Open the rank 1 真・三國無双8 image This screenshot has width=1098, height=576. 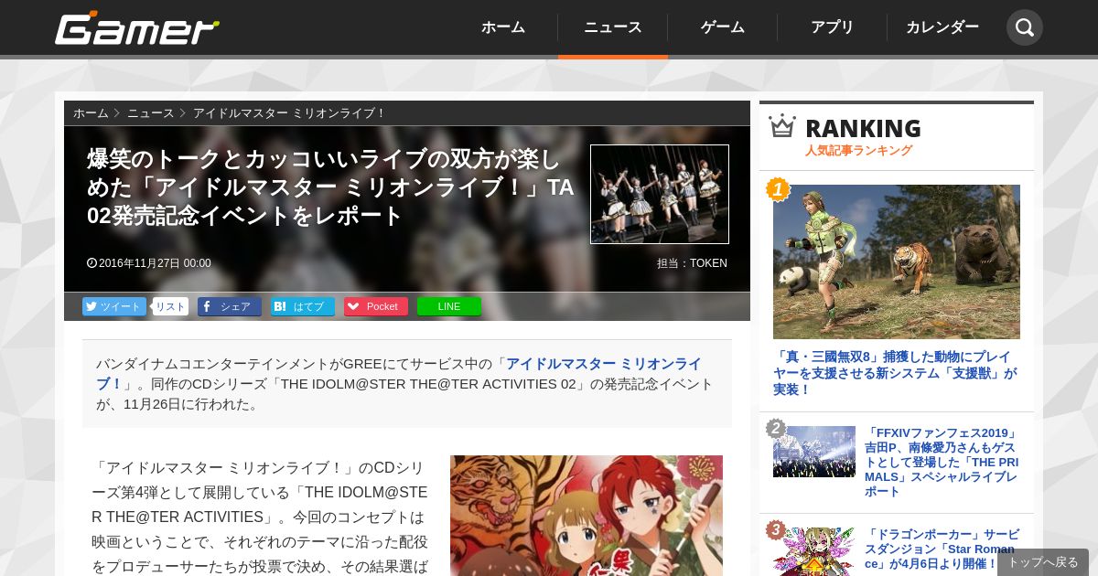[897, 261]
